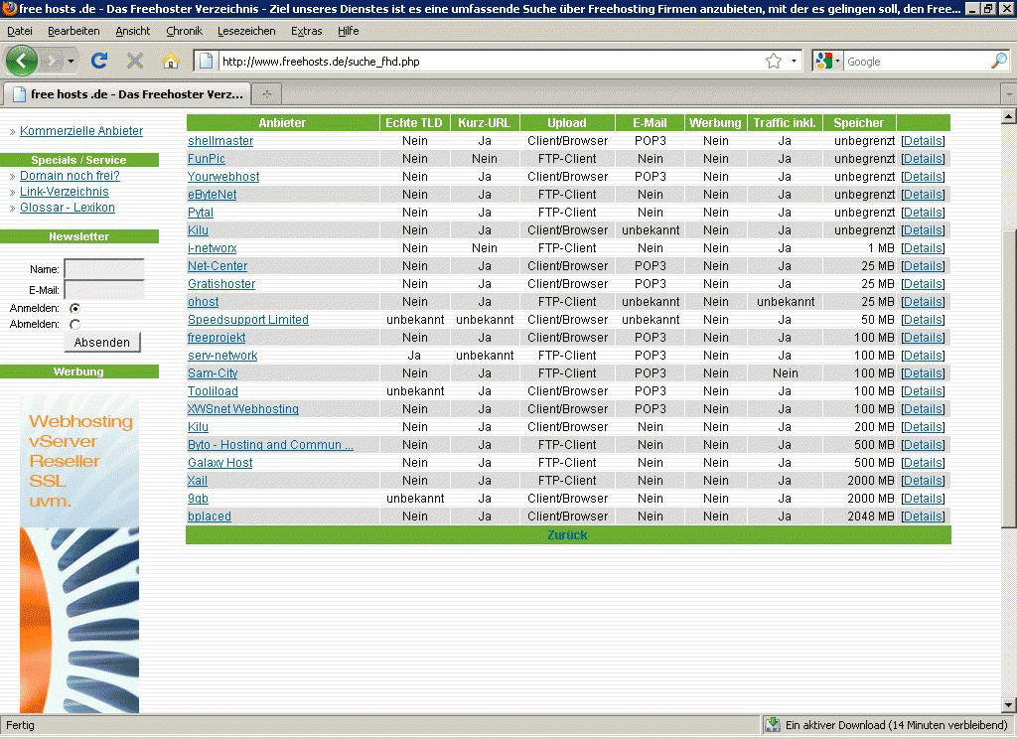The width and height of the screenshot is (1017, 739).
Task: Open the Net-Center provider link
Action: (218, 266)
